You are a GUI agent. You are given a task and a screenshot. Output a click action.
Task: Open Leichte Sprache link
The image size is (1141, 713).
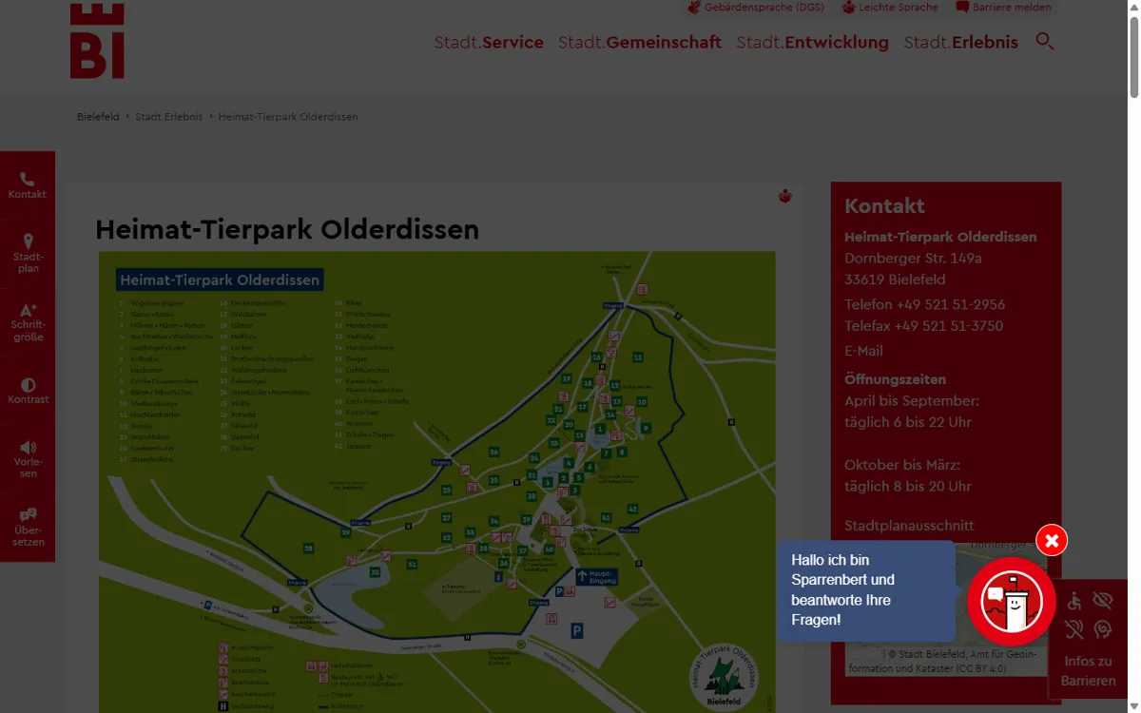(890, 8)
